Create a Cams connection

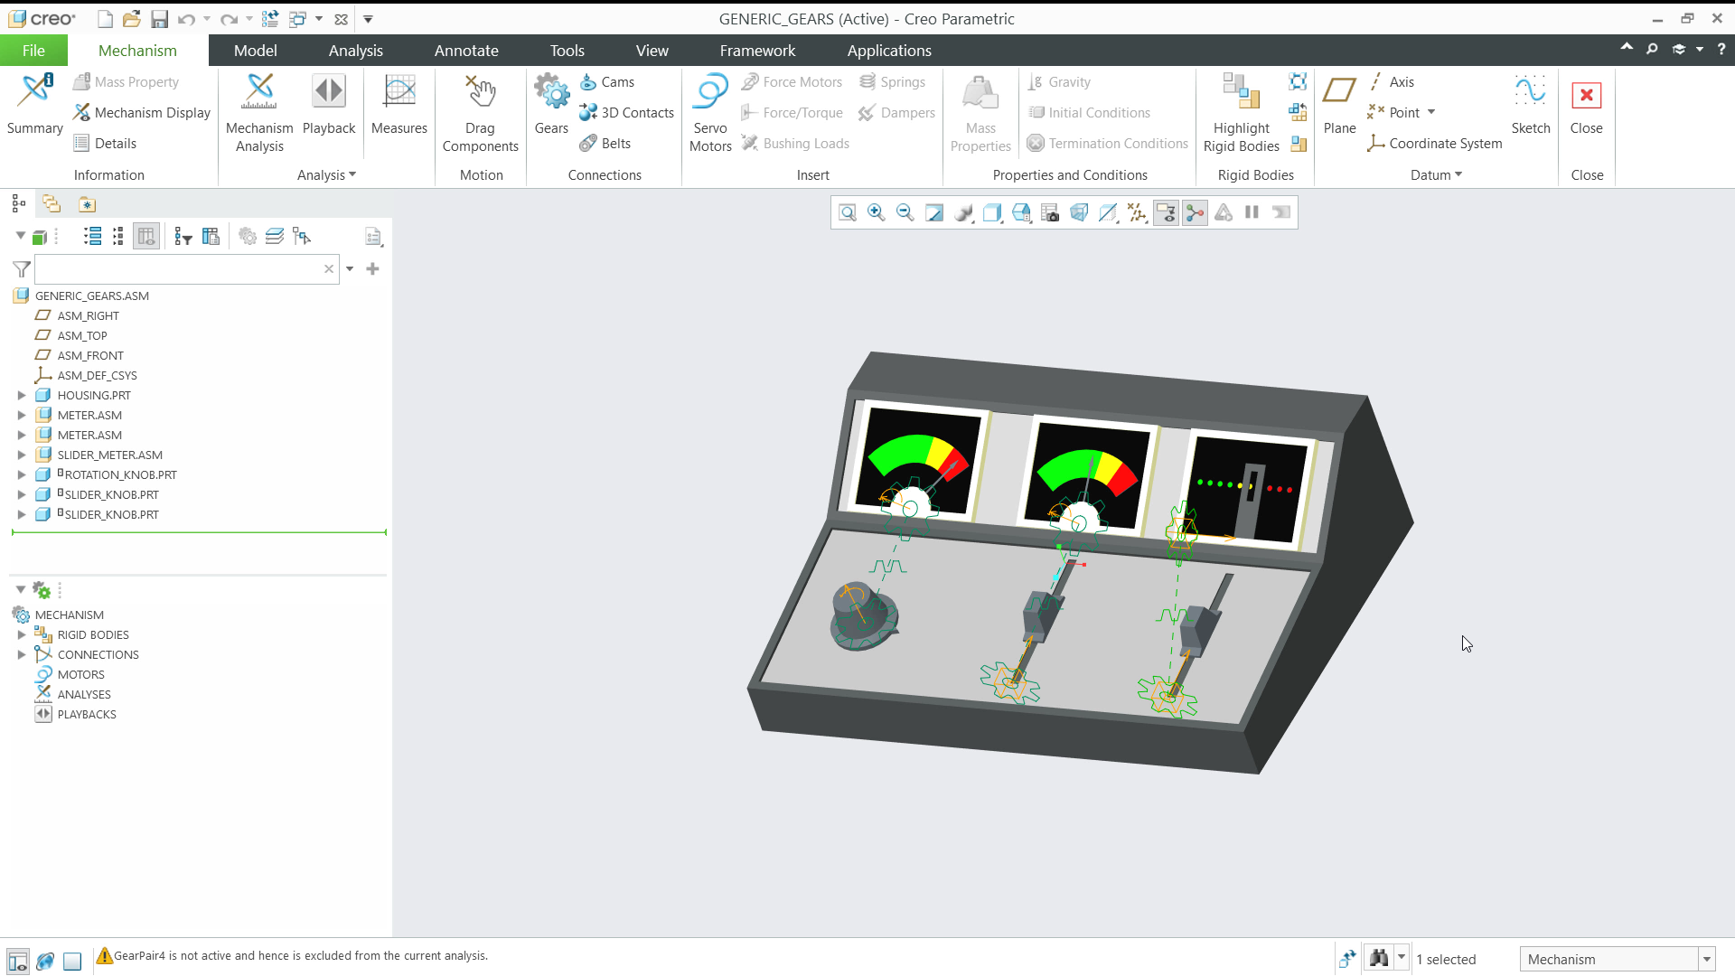point(607,82)
